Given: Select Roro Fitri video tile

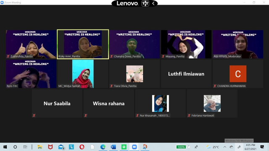Looking at the screenshot, I should tap(31, 74).
